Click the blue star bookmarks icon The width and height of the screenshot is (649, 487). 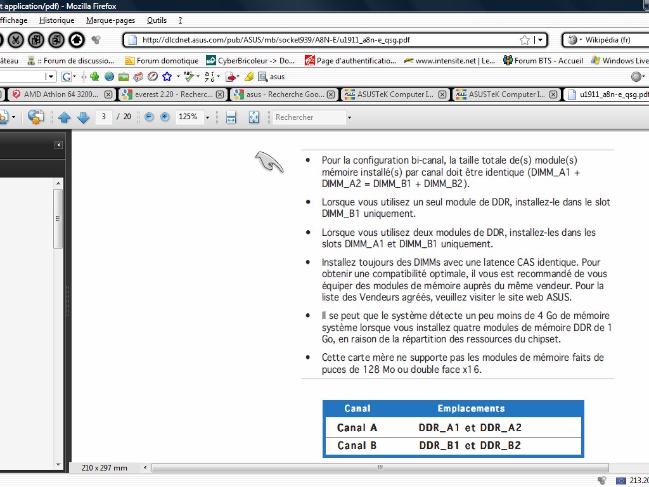(x=167, y=77)
